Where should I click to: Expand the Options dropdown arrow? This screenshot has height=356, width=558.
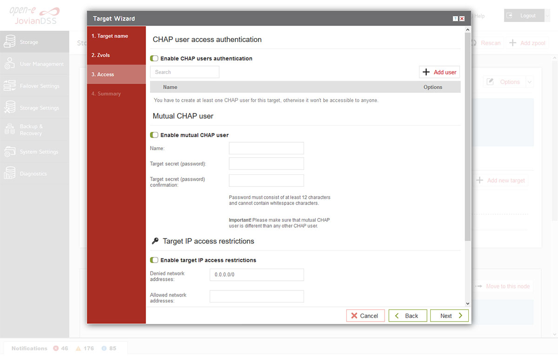(x=529, y=82)
